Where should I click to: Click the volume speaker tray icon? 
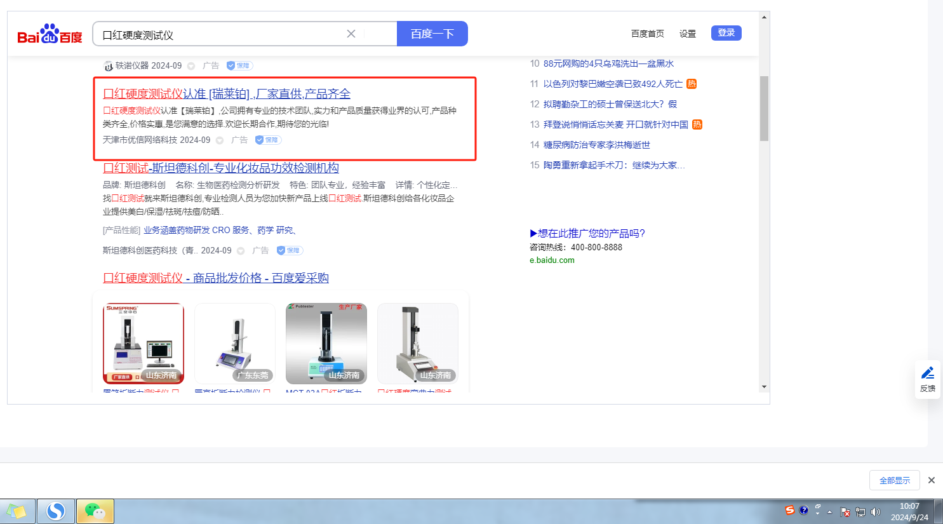coord(876,512)
